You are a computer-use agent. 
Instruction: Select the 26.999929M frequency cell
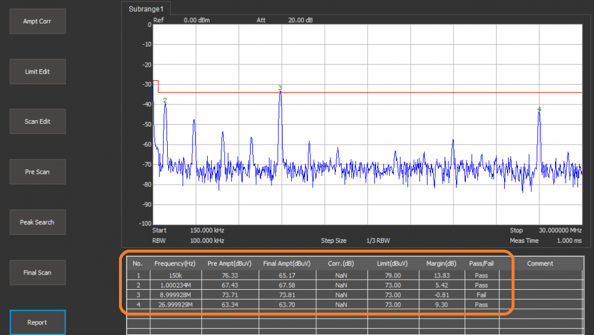174,305
